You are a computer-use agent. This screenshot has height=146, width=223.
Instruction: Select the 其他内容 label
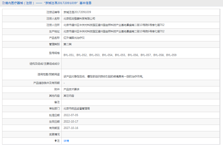(x=54, y=96)
